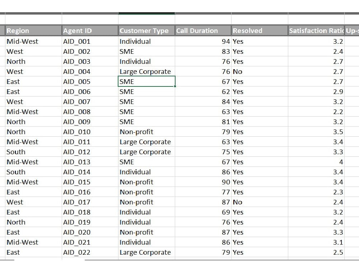This screenshot has width=359, height=269.
Task: Click cell AID_012
Action: click(90, 152)
